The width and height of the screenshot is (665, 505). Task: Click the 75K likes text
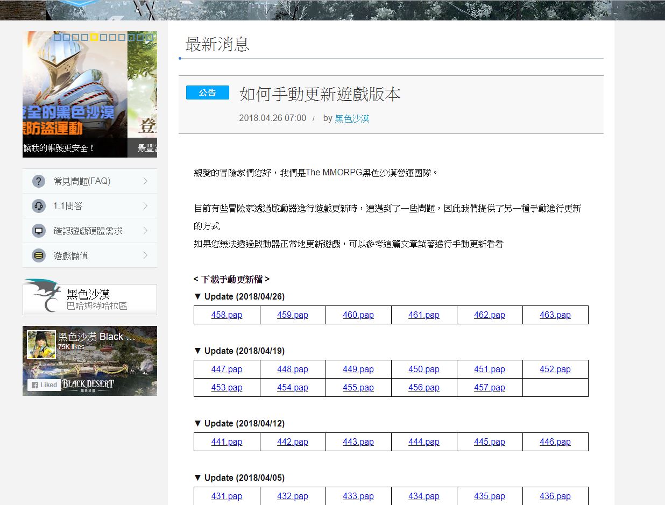[x=71, y=347]
